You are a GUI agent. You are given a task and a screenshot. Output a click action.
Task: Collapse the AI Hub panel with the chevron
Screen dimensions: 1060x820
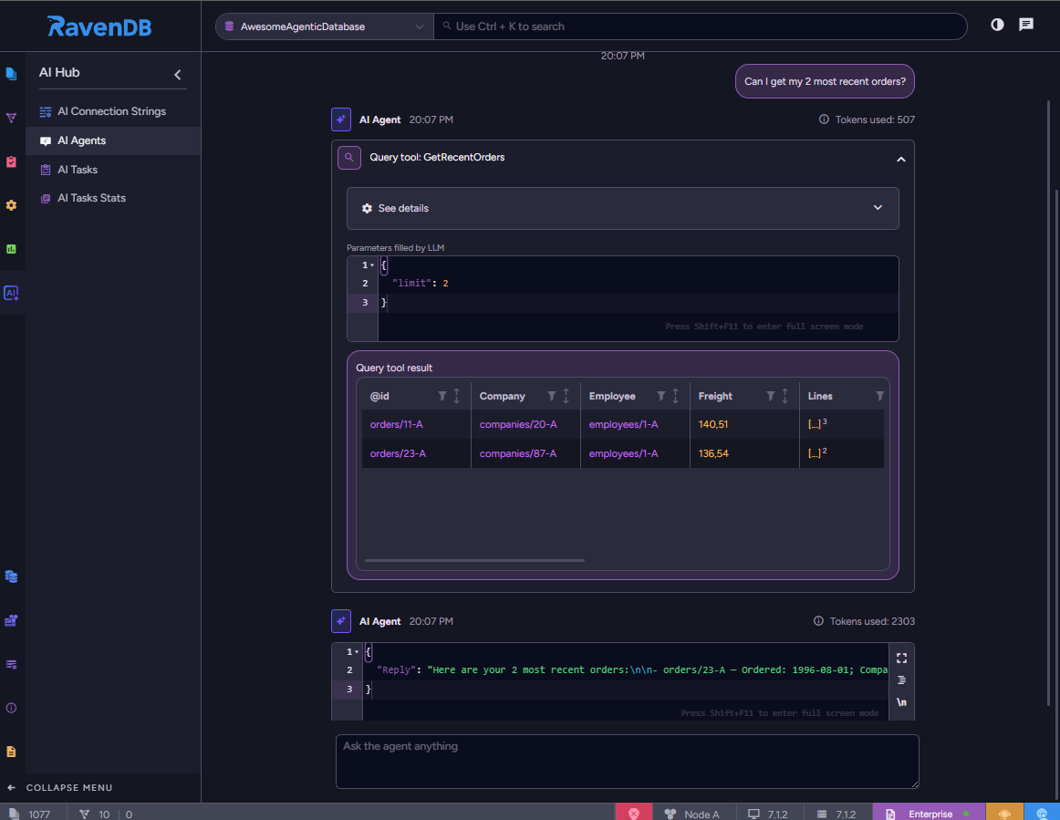point(178,75)
